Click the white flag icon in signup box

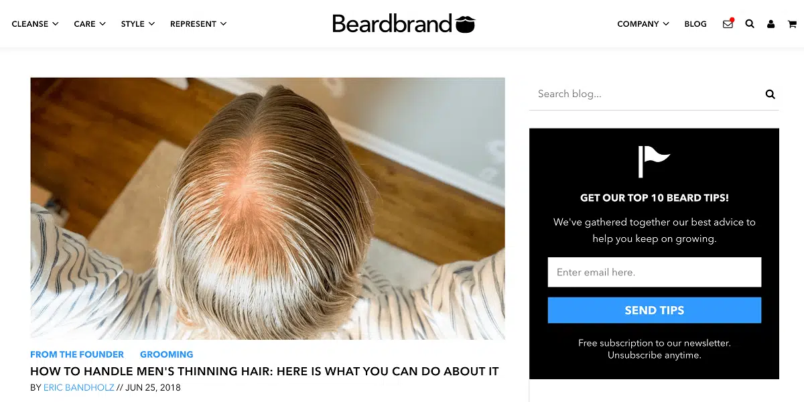(653, 161)
